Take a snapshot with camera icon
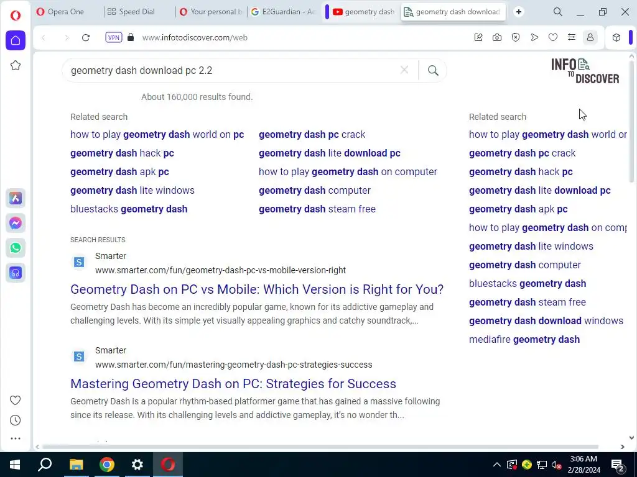This screenshot has height=477, width=637. pos(497,37)
